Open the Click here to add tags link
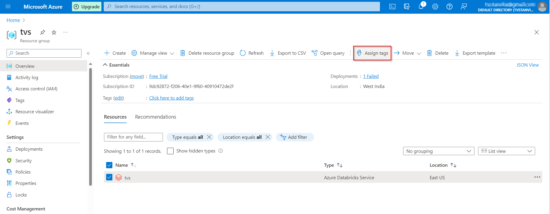The height and width of the screenshot is (214, 550). 171,98
